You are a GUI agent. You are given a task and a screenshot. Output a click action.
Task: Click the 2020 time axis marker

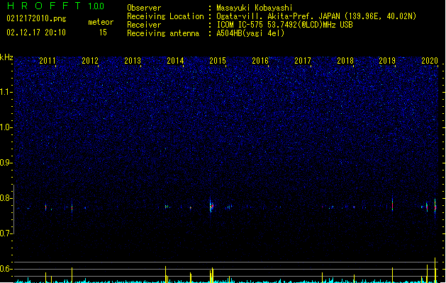[430, 61]
